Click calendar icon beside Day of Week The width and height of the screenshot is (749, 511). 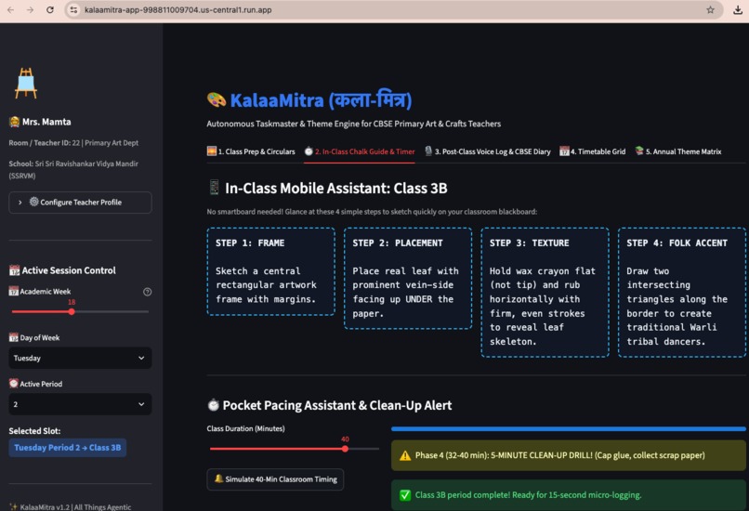(13, 337)
